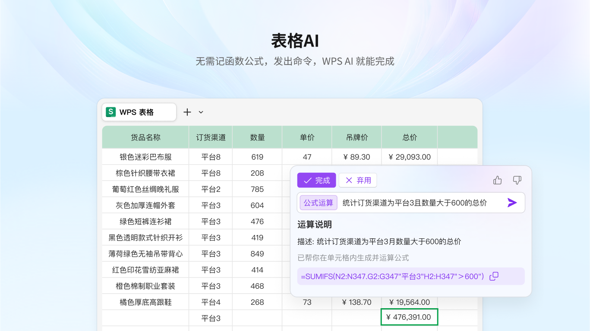This screenshot has height=331, width=590.
Task: Click the 订货渠道 column header
Action: point(211,137)
